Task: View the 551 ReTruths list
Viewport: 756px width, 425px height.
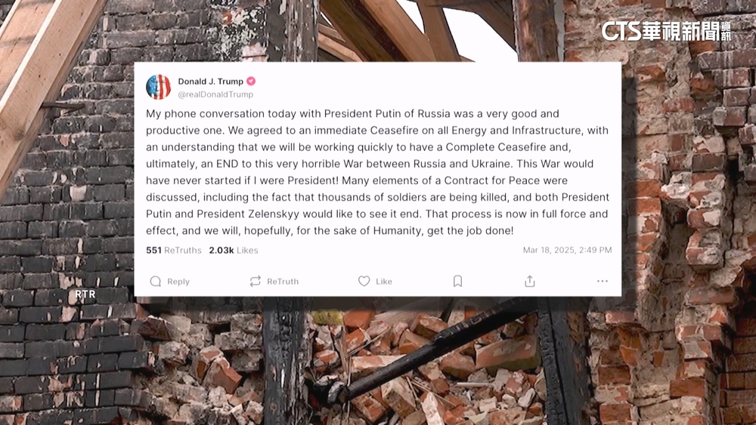Action: tap(174, 251)
